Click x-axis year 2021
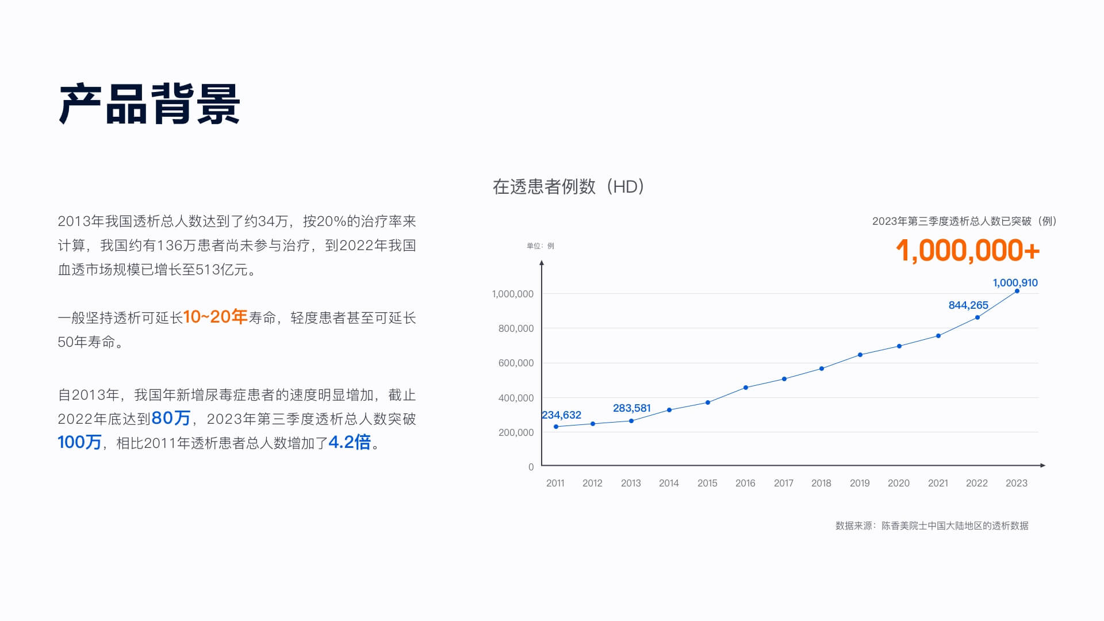 click(x=938, y=483)
